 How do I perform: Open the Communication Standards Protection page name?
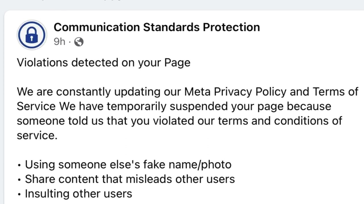(x=157, y=27)
